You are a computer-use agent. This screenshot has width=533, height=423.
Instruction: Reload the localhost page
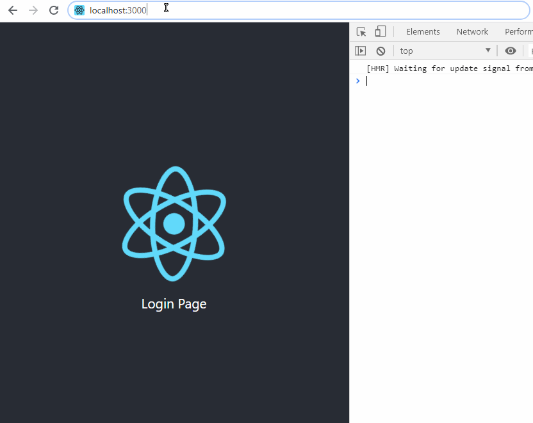click(x=54, y=10)
